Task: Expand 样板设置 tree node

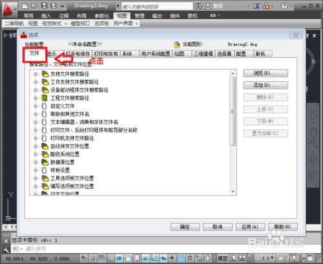Action: pyautogui.click(x=36, y=170)
